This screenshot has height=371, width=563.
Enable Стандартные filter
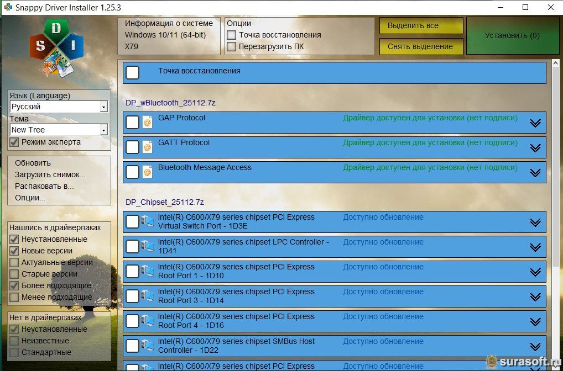[14, 352]
